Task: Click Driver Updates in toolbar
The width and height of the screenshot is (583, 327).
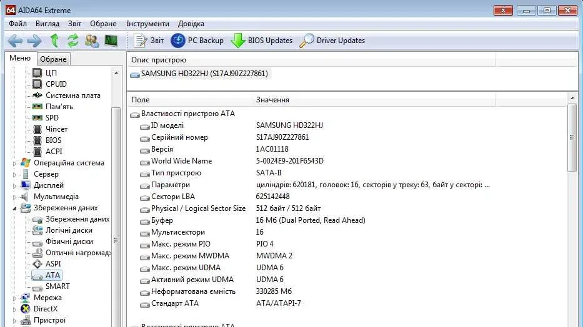Action: (x=332, y=41)
